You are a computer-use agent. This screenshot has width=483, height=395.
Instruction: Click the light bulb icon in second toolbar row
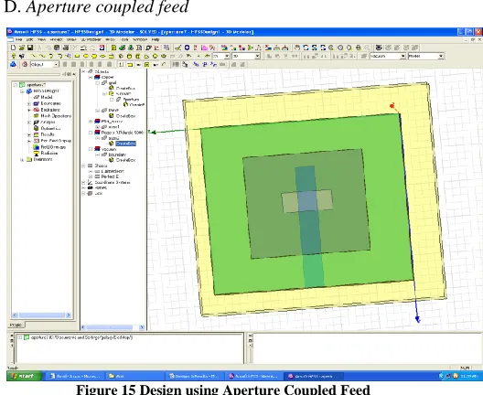tap(13, 56)
